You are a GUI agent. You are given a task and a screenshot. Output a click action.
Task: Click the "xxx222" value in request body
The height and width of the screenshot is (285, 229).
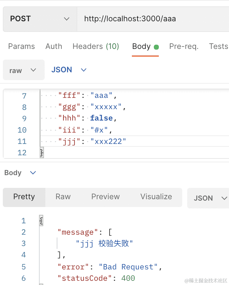tap(108, 141)
